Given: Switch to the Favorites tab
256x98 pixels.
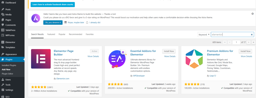Looking at the screenshot, I should pyautogui.click(x=90, y=34).
